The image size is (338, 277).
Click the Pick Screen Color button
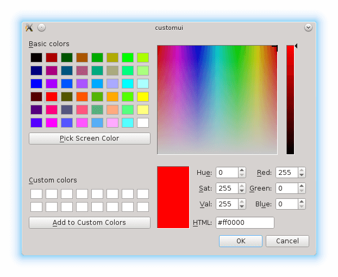pos(89,138)
